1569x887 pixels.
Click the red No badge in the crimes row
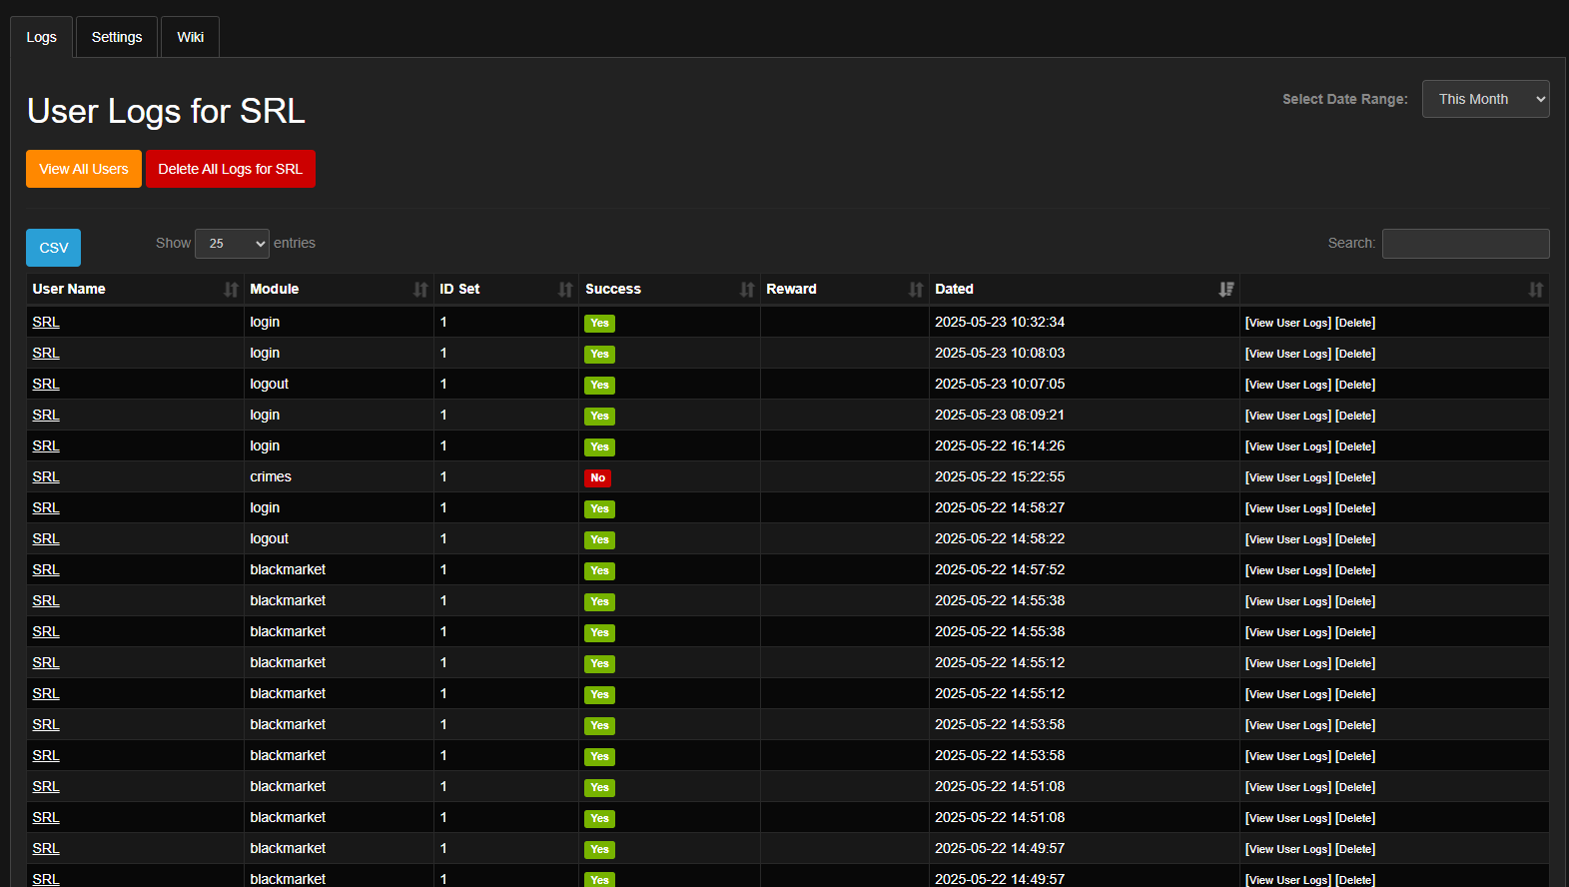[x=597, y=477]
